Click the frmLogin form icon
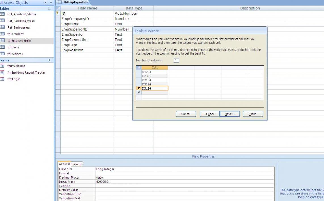The image size is (324, 201). coord(2,79)
